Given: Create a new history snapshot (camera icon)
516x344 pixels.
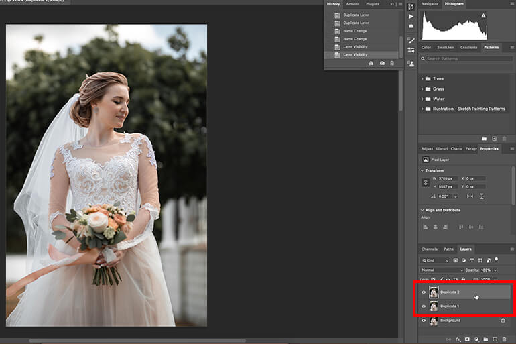Looking at the screenshot, I should point(382,63).
